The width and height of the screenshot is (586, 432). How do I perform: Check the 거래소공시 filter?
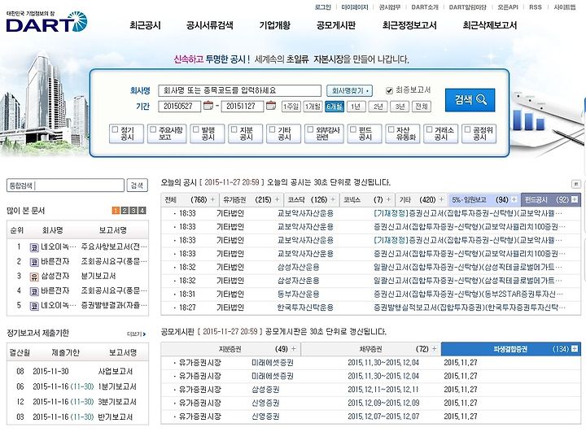click(x=430, y=129)
